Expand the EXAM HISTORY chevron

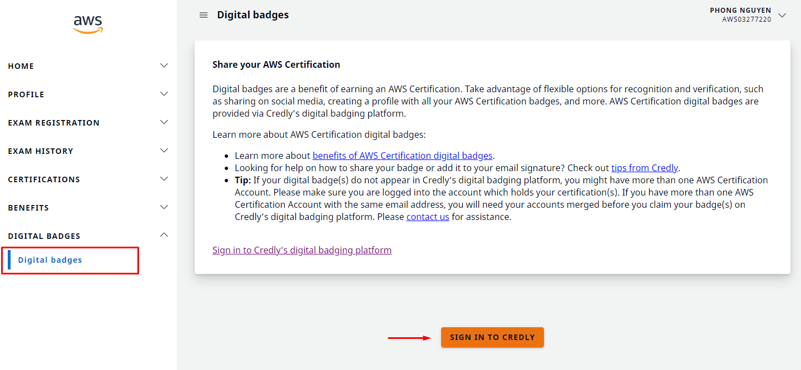click(164, 151)
